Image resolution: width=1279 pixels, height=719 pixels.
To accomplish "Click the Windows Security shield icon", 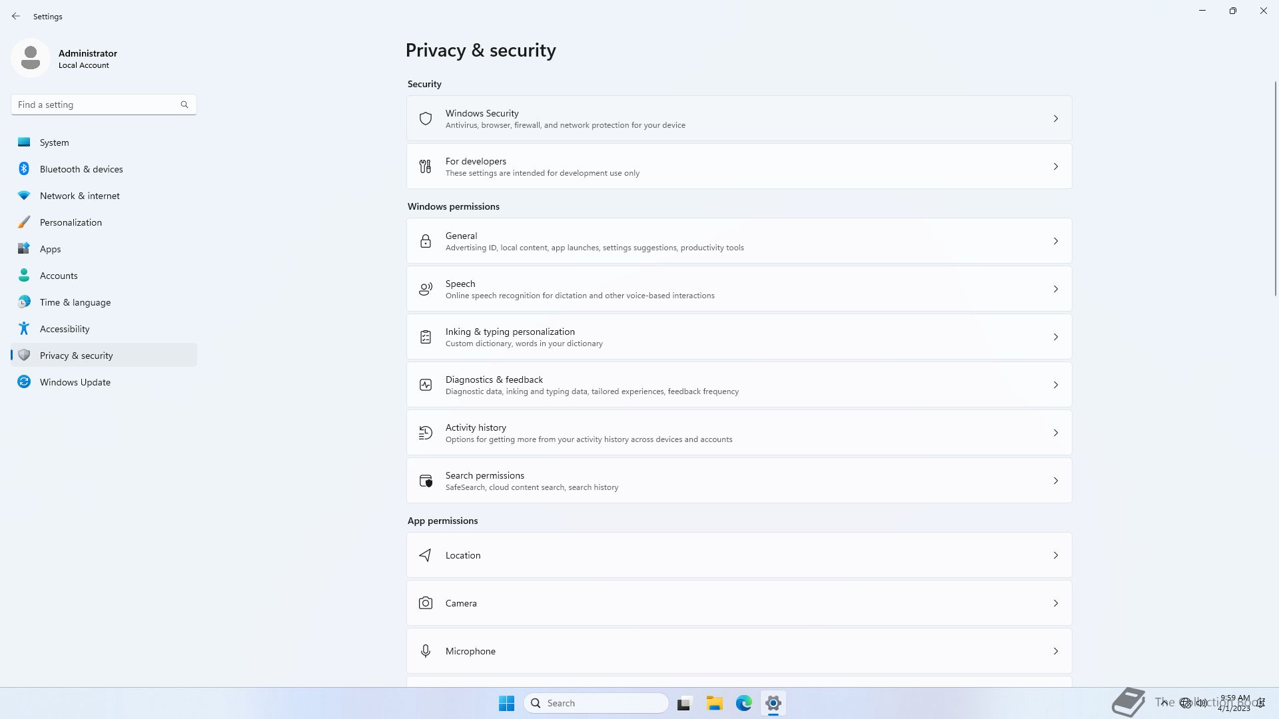I will [426, 119].
